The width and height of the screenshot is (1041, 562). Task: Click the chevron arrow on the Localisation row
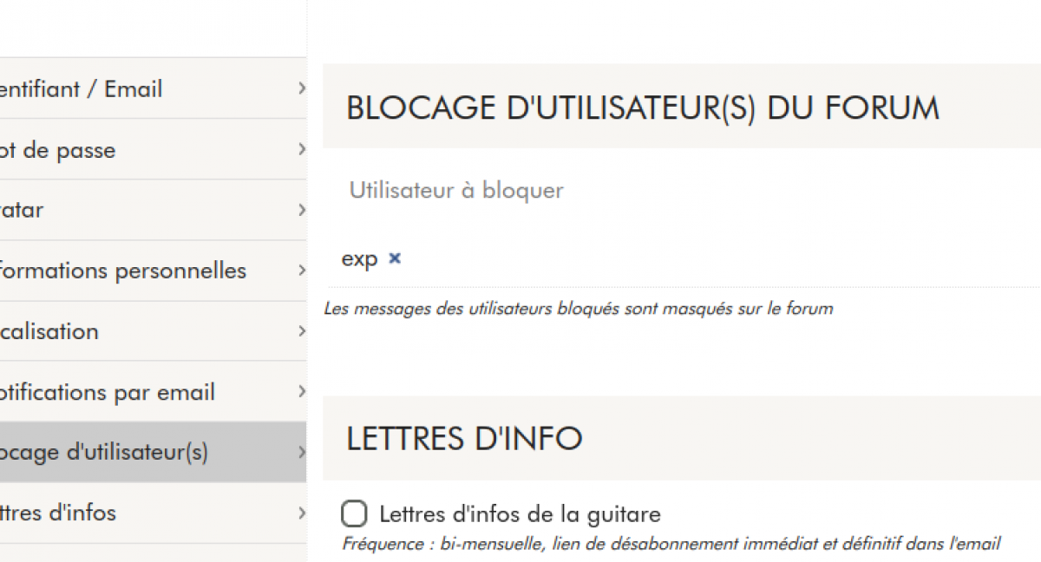pyautogui.click(x=301, y=331)
